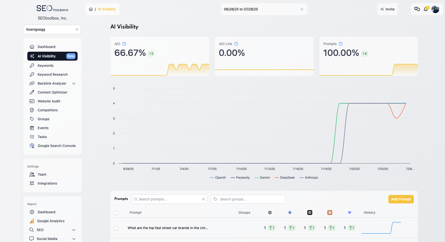
Task: Open the notifications bell
Action: coord(426,9)
